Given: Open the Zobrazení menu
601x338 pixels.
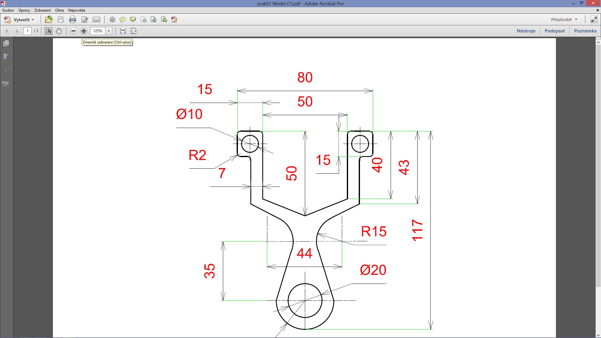Looking at the screenshot, I should point(43,10).
